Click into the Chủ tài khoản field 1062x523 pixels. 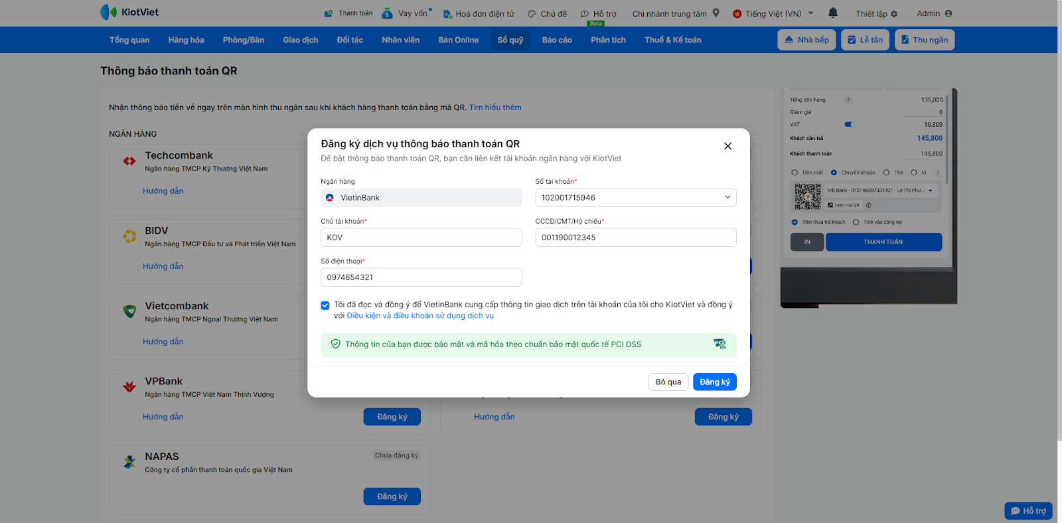point(421,238)
